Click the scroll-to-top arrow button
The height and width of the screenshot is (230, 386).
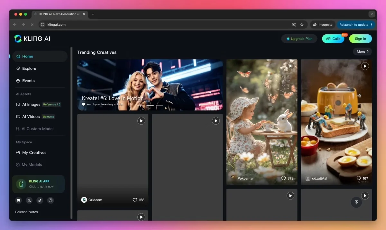tap(356, 202)
